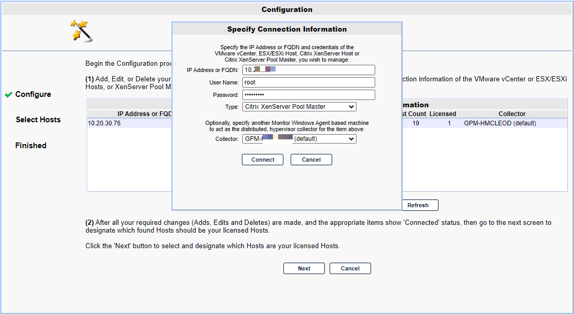This screenshot has height=315, width=574.
Task: Expand the Collector dropdown in the dialog
Action: click(299, 139)
